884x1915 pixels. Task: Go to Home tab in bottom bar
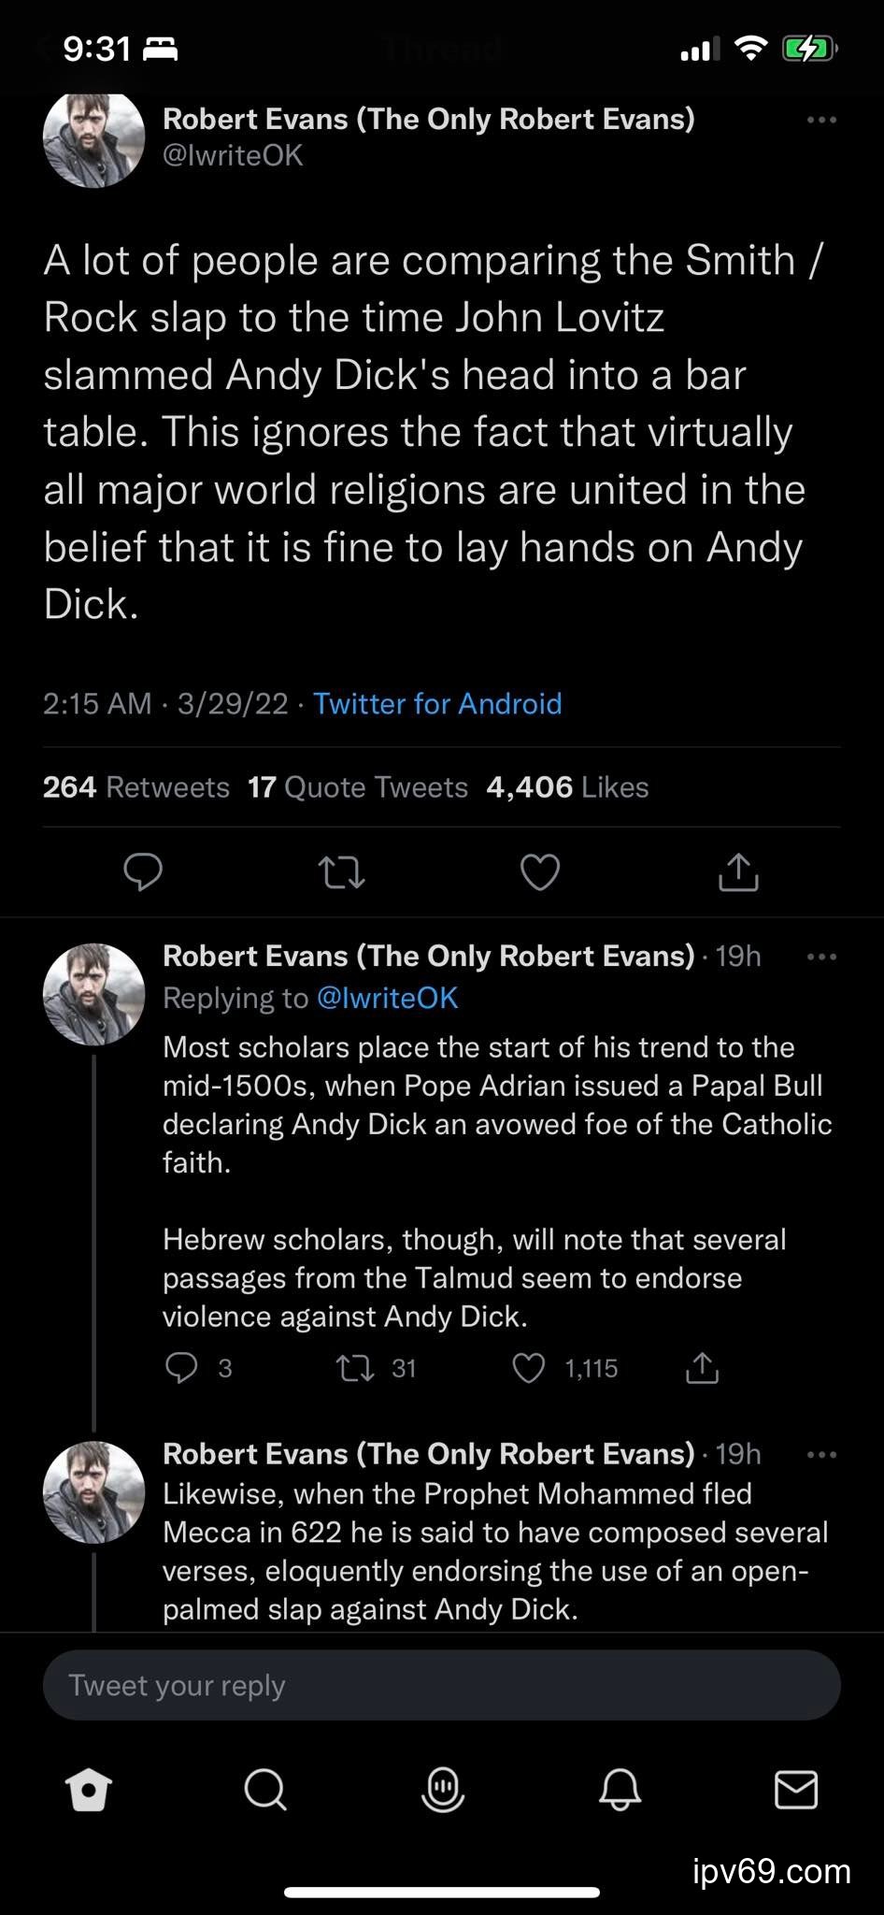[89, 1790]
